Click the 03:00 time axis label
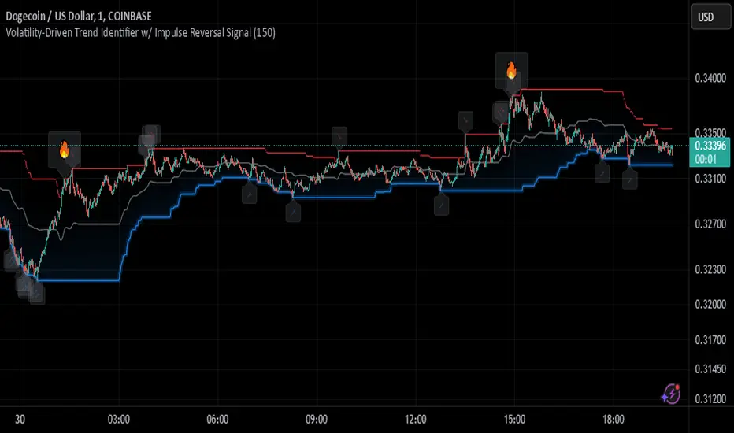 pyautogui.click(x=118, y=419)
